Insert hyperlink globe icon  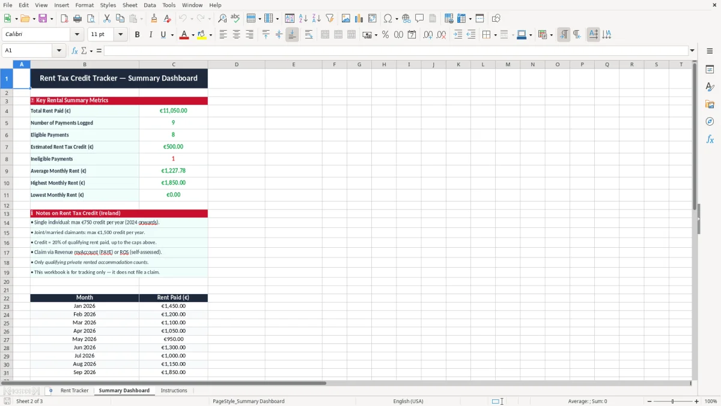point(406,19)
